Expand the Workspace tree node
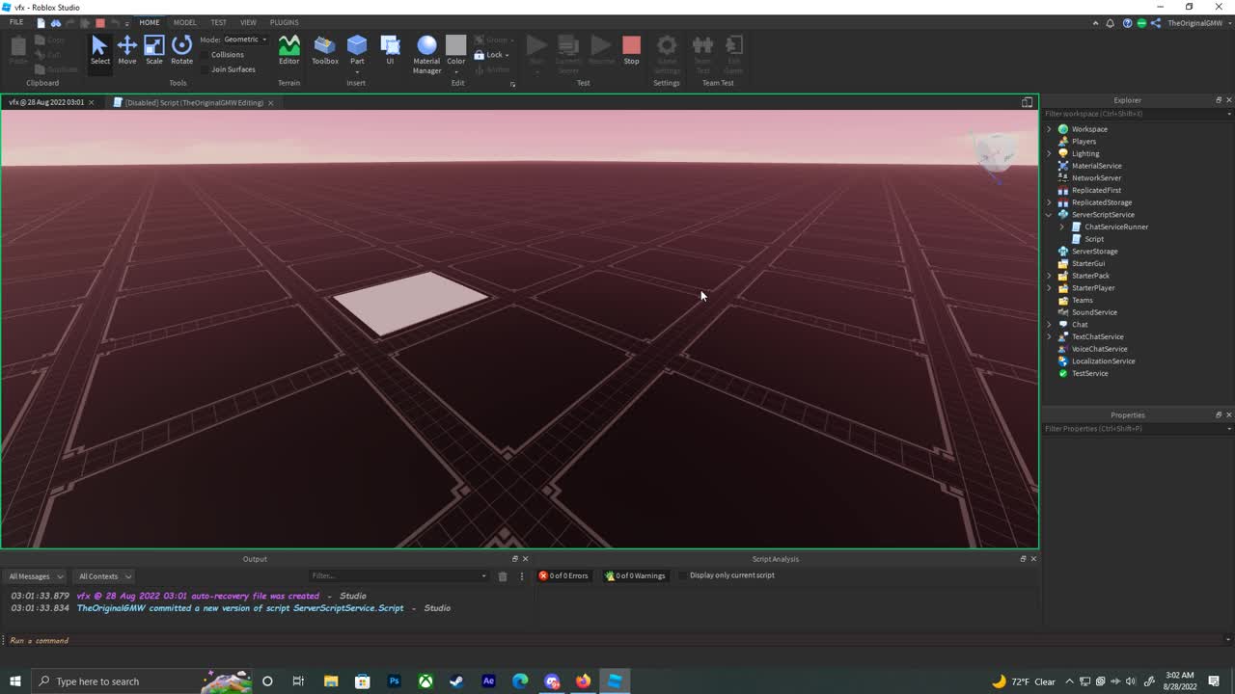The image size is (1235, 694). 1050,129
